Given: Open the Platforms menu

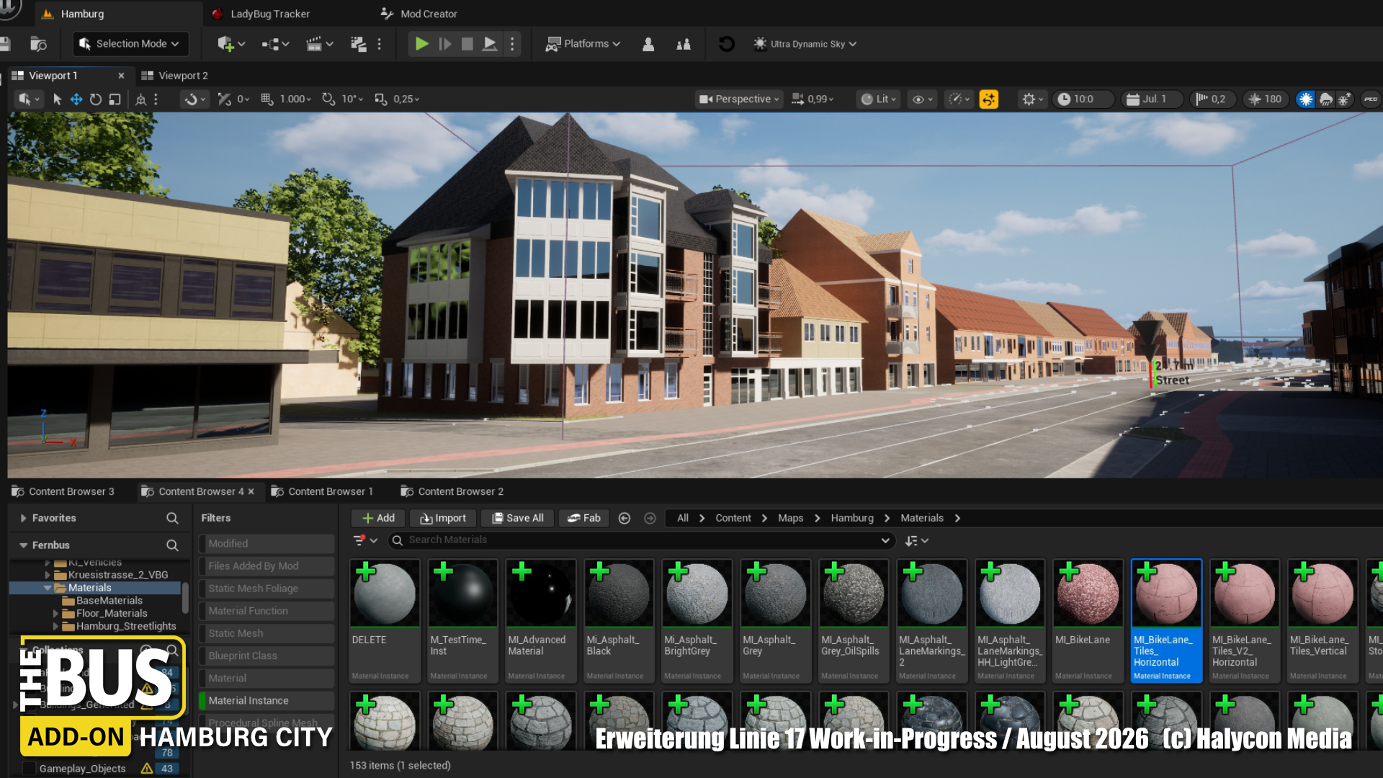Looking at the screenshot, I should point(583,44).
